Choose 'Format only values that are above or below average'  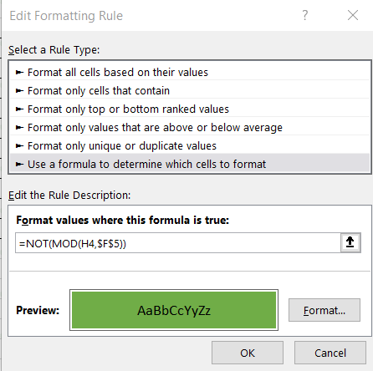190,128
